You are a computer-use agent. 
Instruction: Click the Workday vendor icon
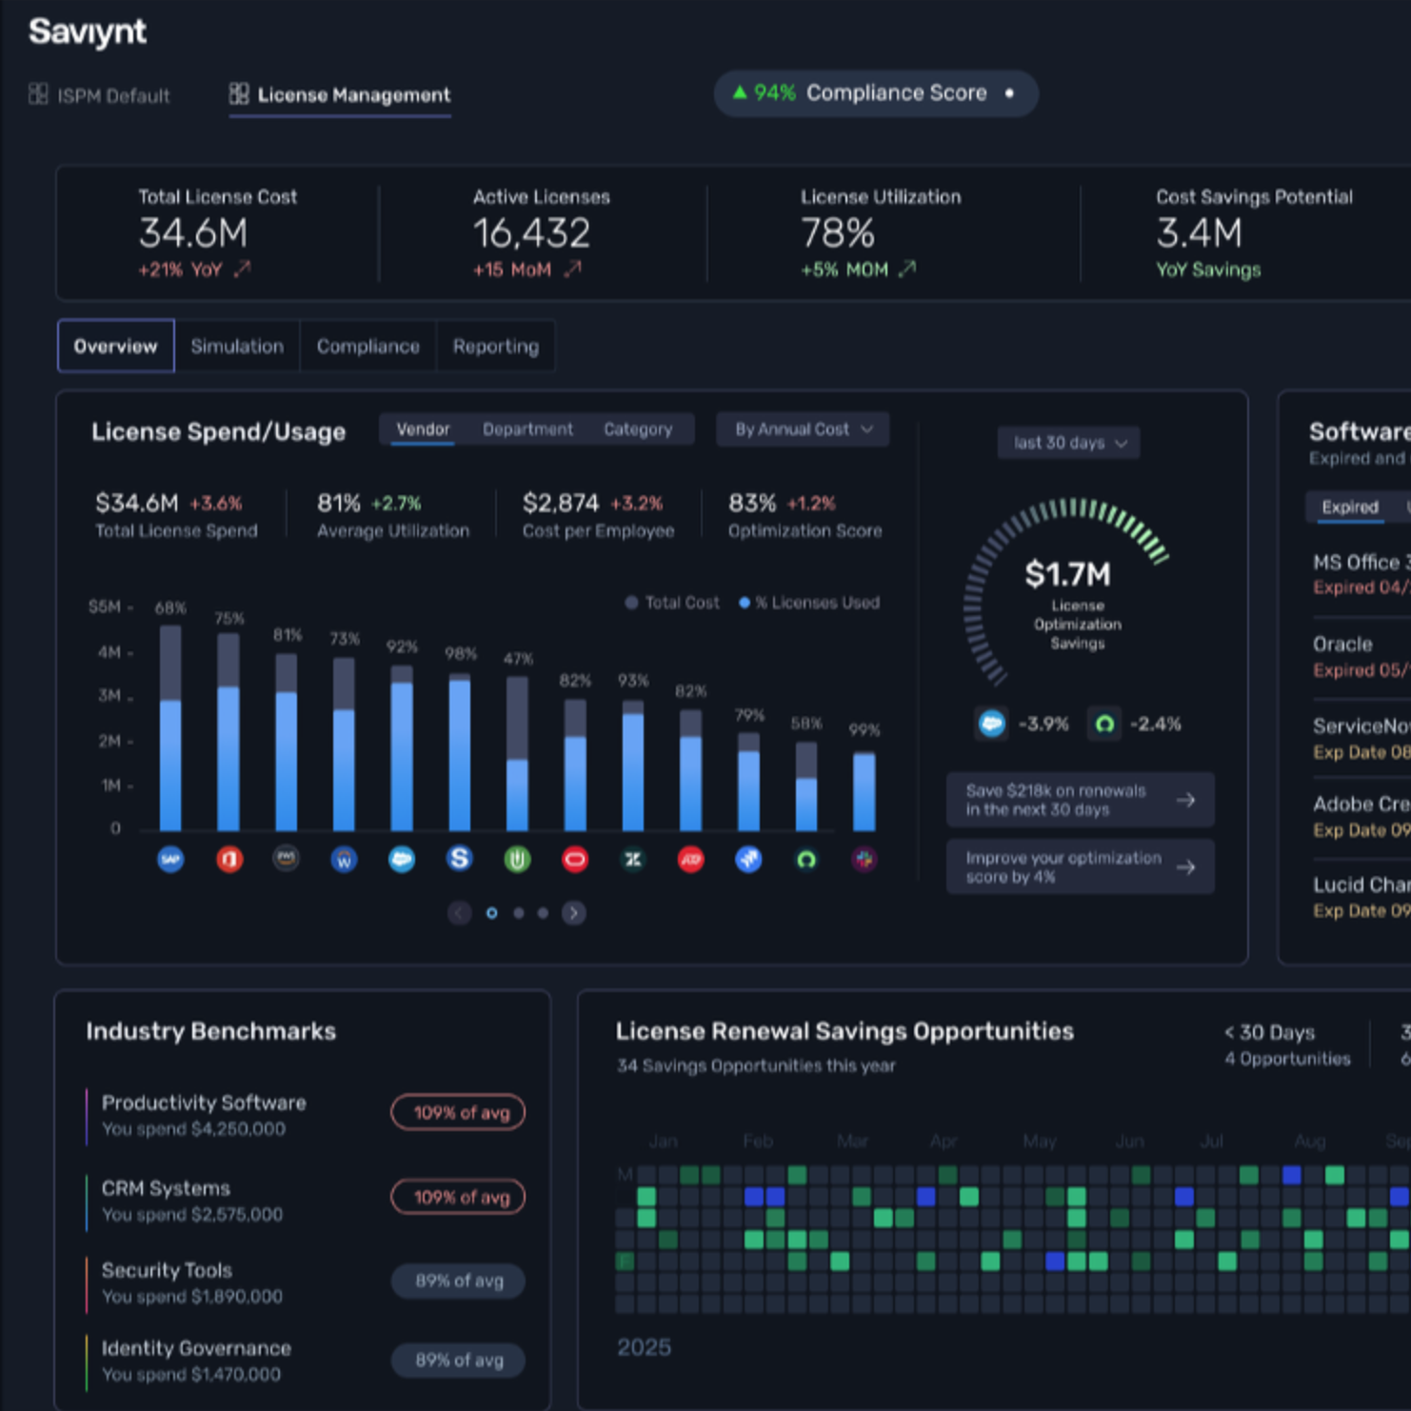[x=344, y=860]
